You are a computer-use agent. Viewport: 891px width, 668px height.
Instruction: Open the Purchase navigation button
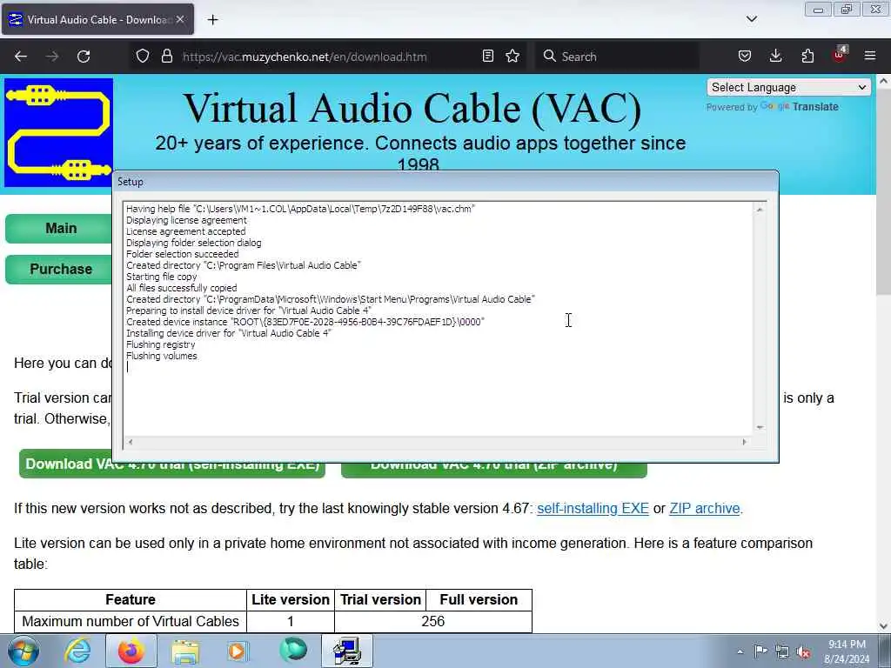click(58, 270)
